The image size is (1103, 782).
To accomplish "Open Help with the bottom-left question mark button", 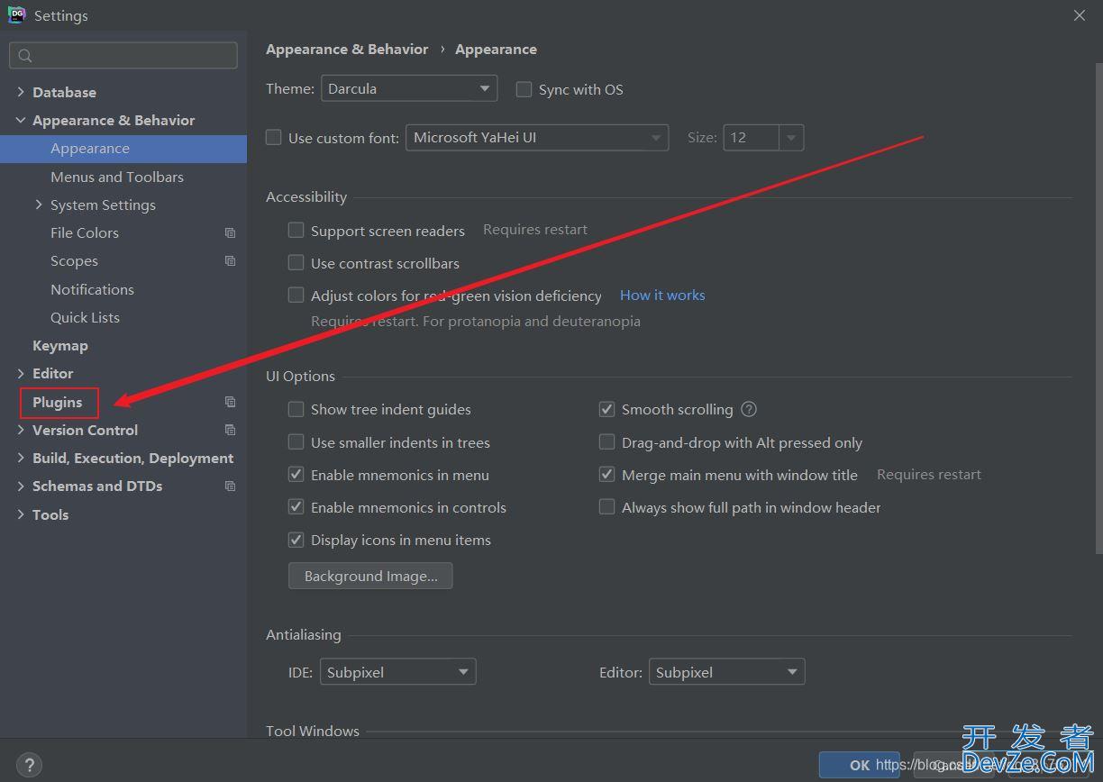I will [x=29, y=766].
